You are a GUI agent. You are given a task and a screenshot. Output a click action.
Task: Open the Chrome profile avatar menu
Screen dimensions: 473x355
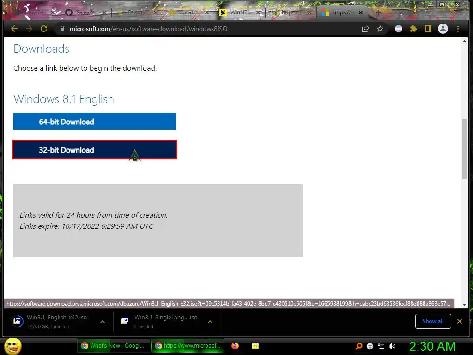coord(443,29)
